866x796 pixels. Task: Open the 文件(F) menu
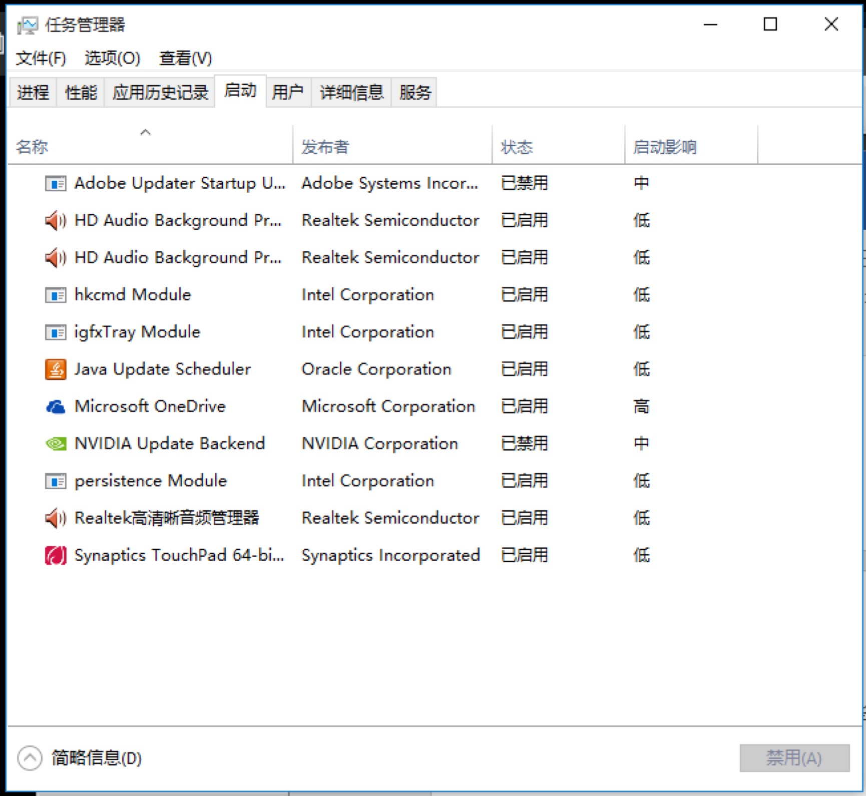coord(41,59)
